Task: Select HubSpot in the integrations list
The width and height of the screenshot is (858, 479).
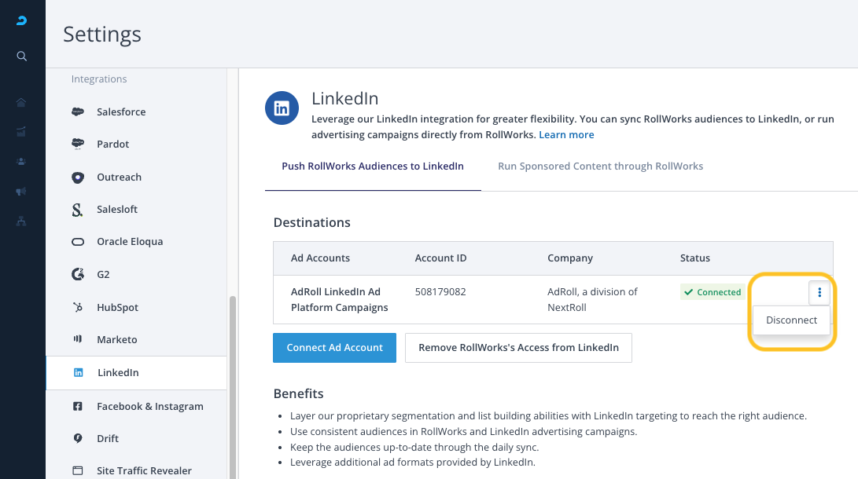Action: pyautogui.click(x=117, y=308)
